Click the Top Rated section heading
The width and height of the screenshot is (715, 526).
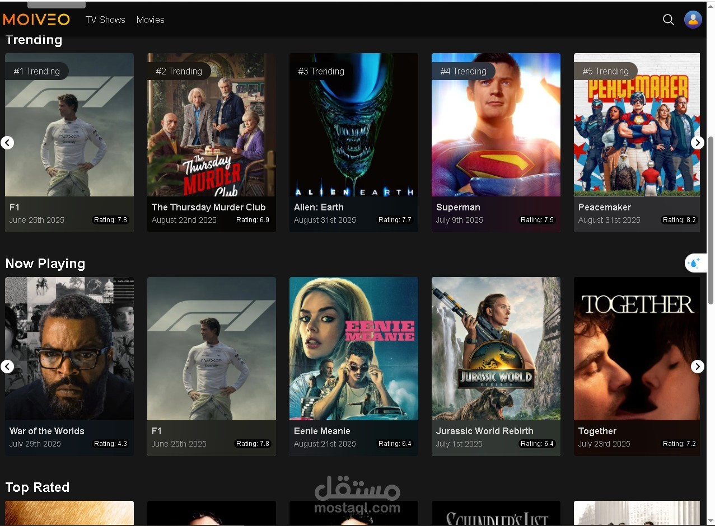pos(38,487)
